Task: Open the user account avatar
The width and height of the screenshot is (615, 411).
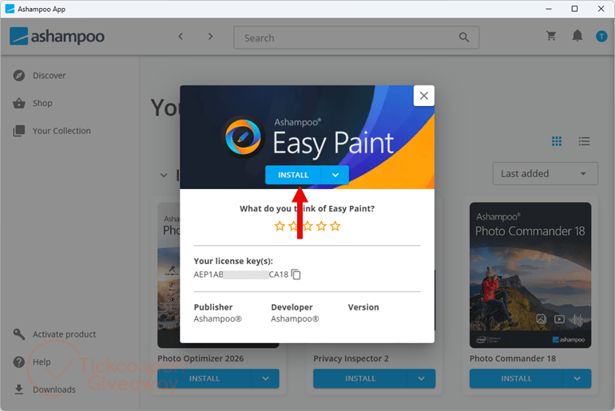Action: (x=601, y=37)
